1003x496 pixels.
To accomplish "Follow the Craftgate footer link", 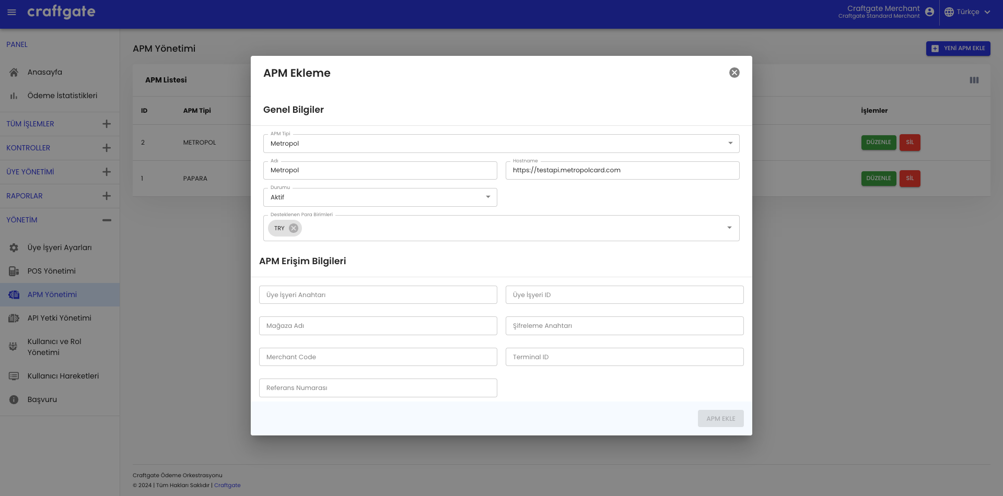I will 227,485.
